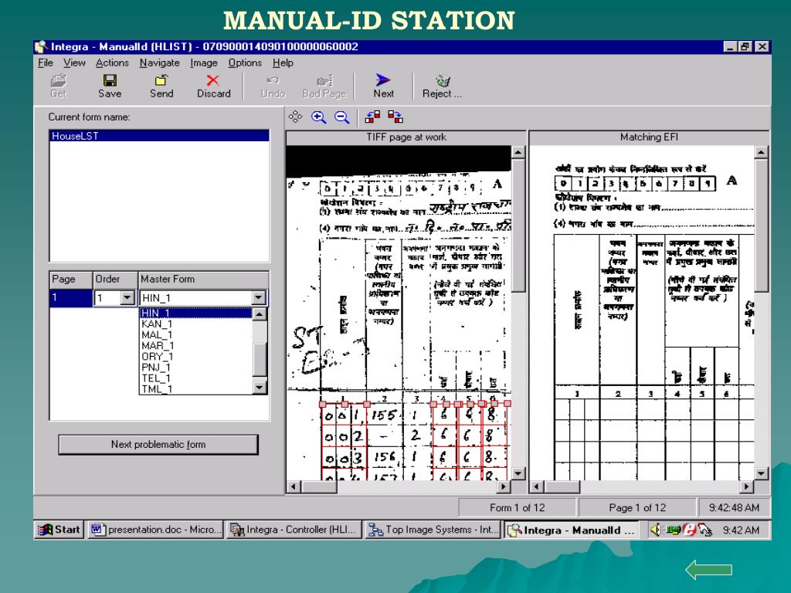Choose ORY_1 from the master form list
The image size is (791, 593).
pyautogui.click(x=195, y=357)
